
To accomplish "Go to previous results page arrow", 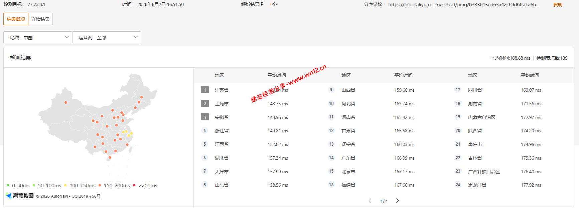I will coord(370,201).
